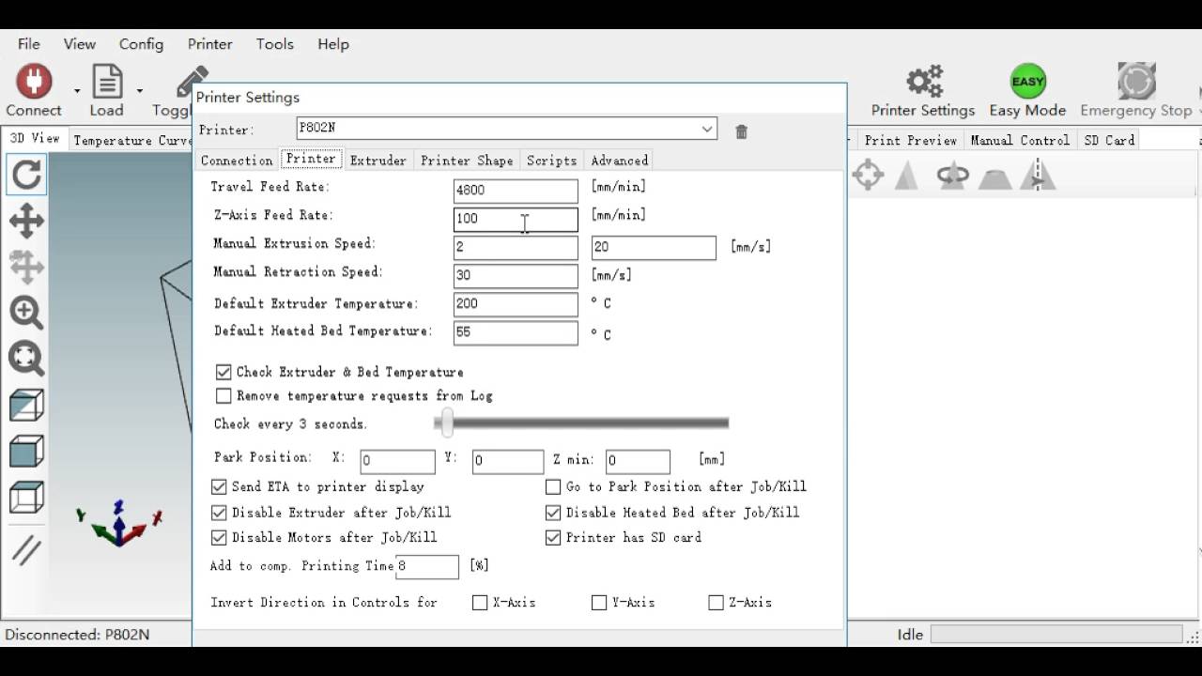This screenshot has width=1202, height=676.
Task: Click the cut object trapezoid icon
Action: coord(995,177)
